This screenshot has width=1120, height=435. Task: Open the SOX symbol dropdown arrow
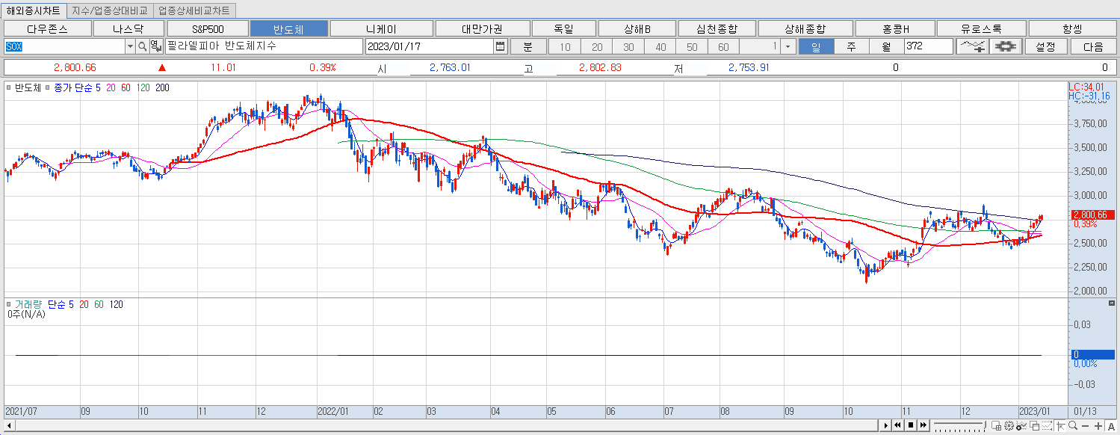[x=130, y=46]
